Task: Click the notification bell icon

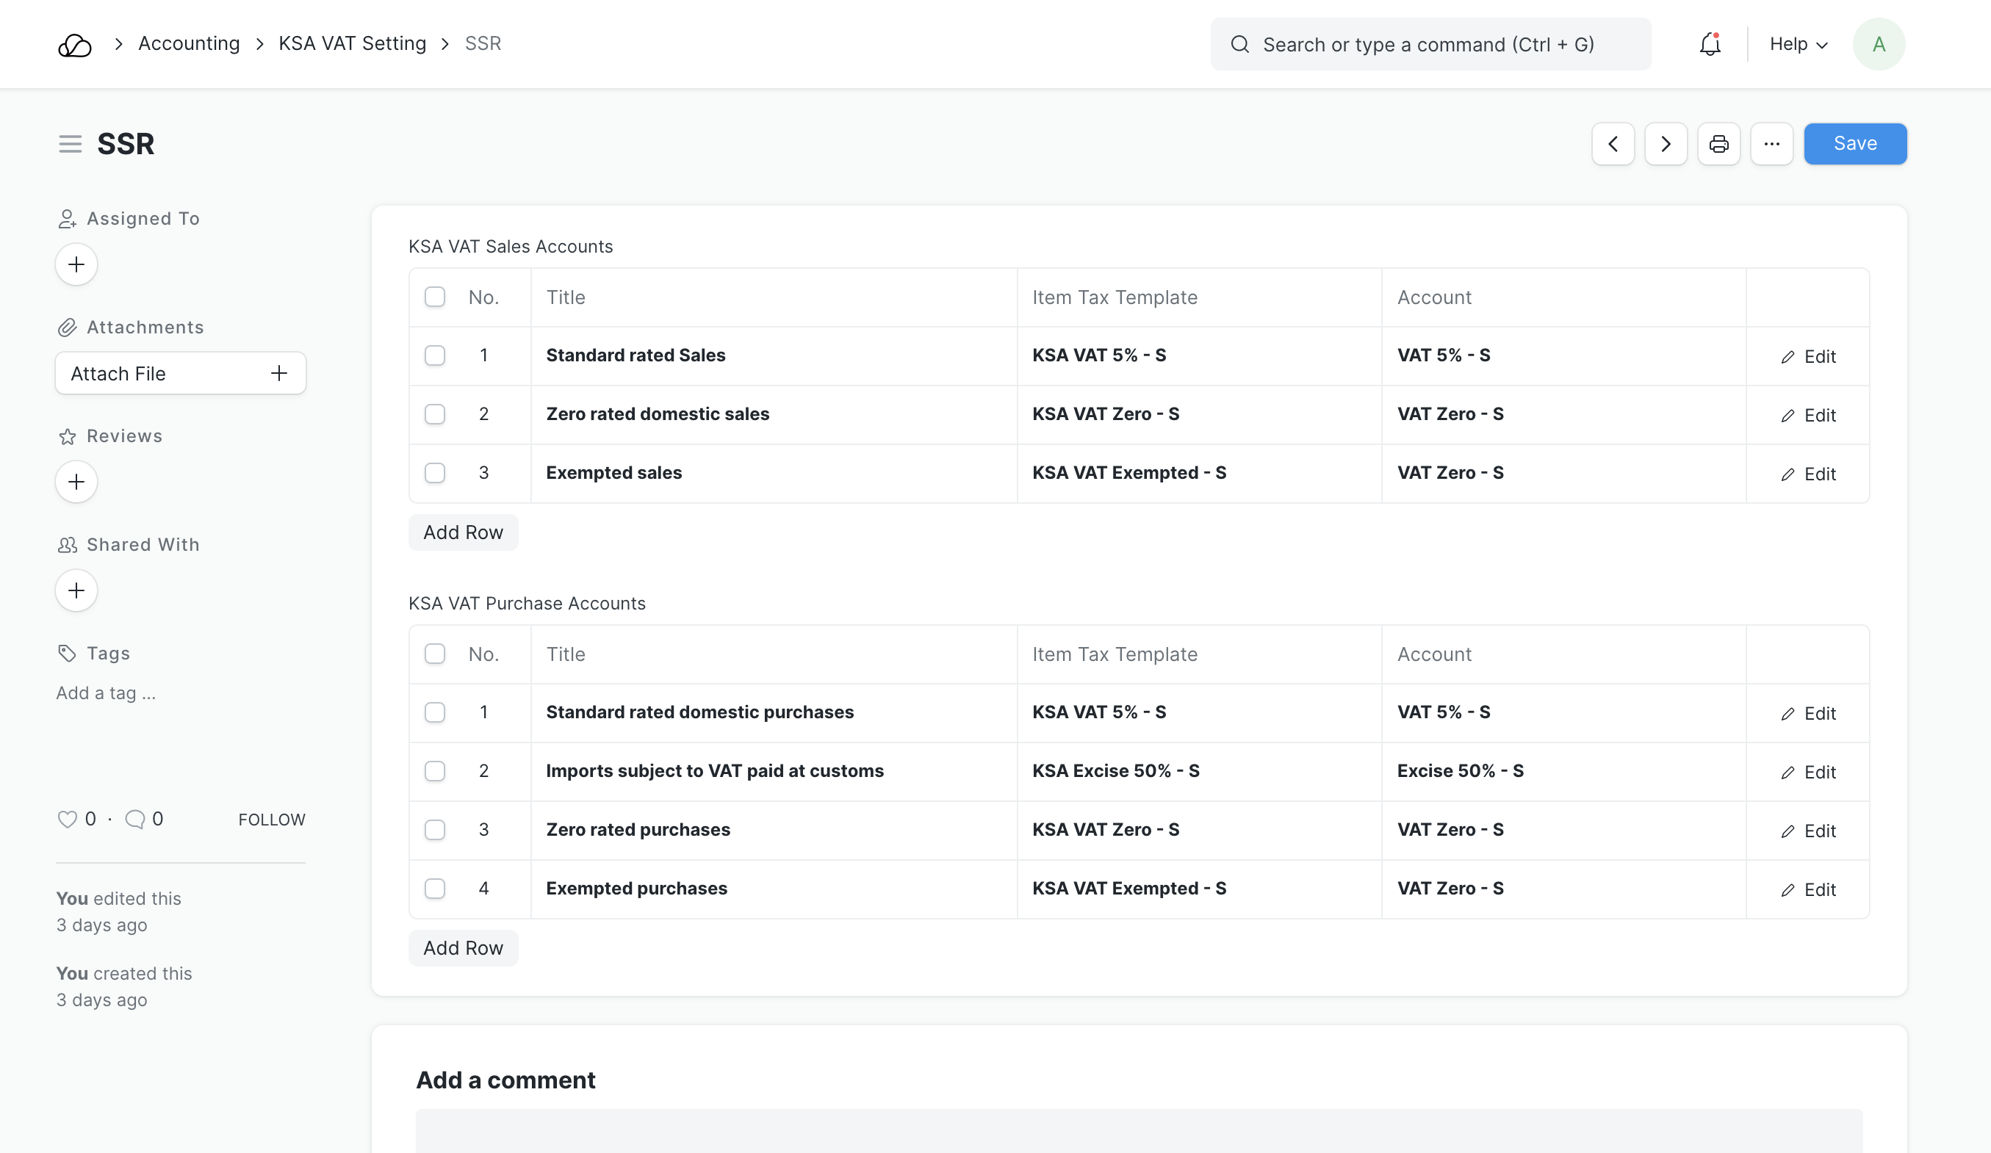Action: 1710,44
